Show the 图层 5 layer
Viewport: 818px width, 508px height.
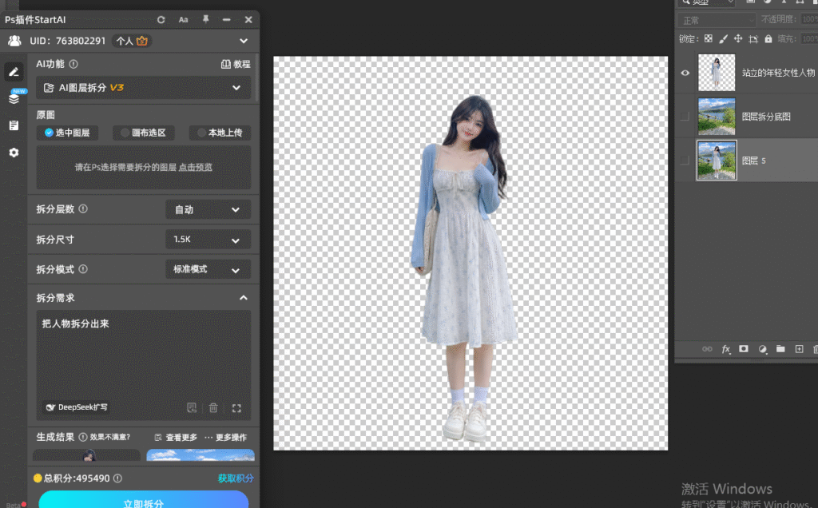(685, 160)
